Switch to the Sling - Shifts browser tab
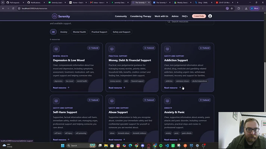 pos(203,3)
